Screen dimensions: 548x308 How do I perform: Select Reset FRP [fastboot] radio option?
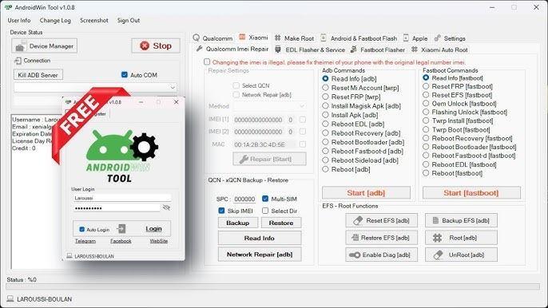point(426,86)
